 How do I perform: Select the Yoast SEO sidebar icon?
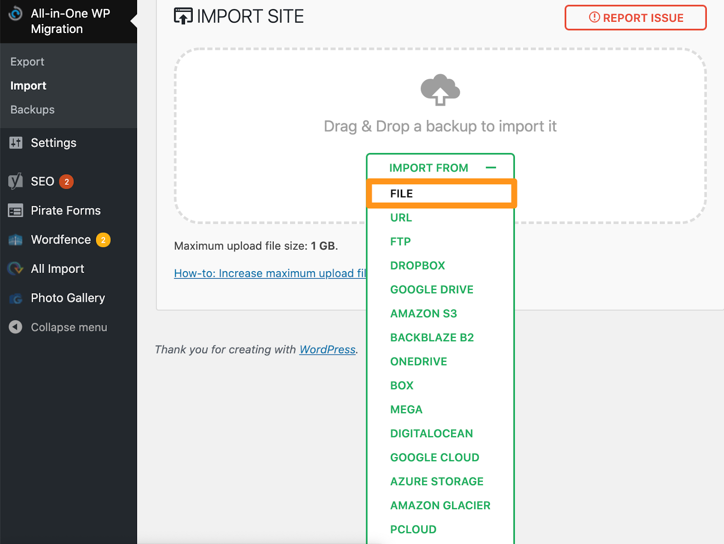15,181
